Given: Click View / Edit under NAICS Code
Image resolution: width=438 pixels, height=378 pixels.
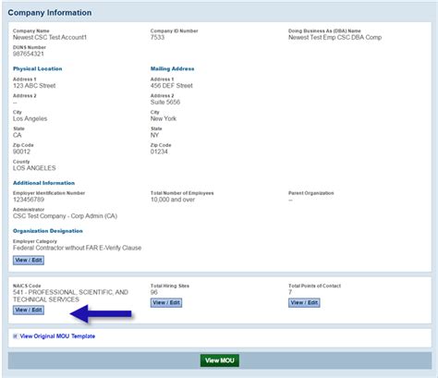Looking at the screenshot, I should [29, 310].
